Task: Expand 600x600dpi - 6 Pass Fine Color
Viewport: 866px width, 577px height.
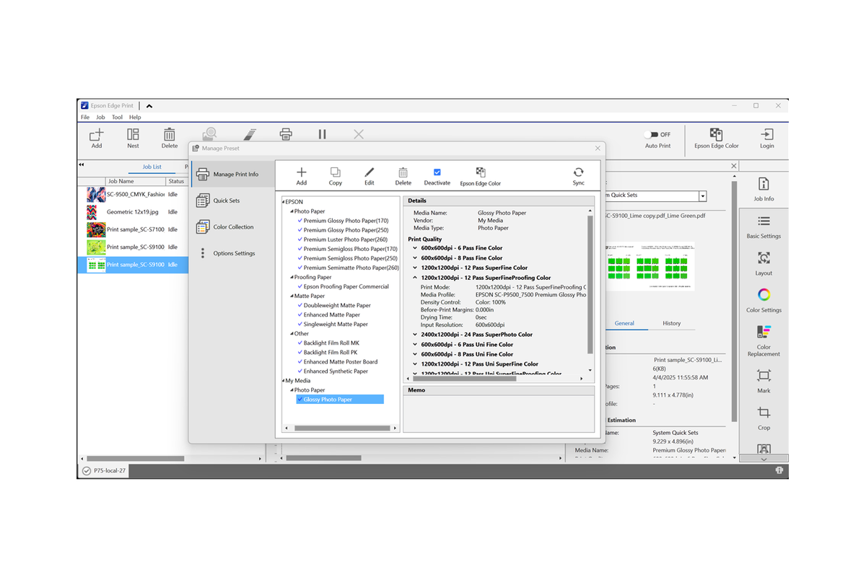Action: point(415,248)
